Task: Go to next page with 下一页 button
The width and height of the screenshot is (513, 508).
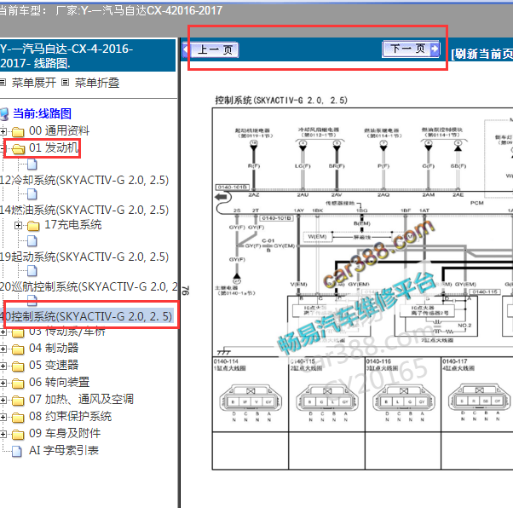Action: [x=411, y=49]
